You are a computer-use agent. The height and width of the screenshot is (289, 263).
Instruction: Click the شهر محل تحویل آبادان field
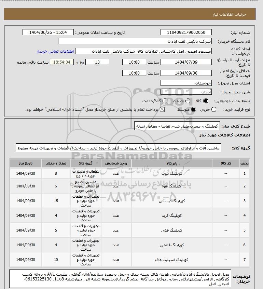point(186,92)
